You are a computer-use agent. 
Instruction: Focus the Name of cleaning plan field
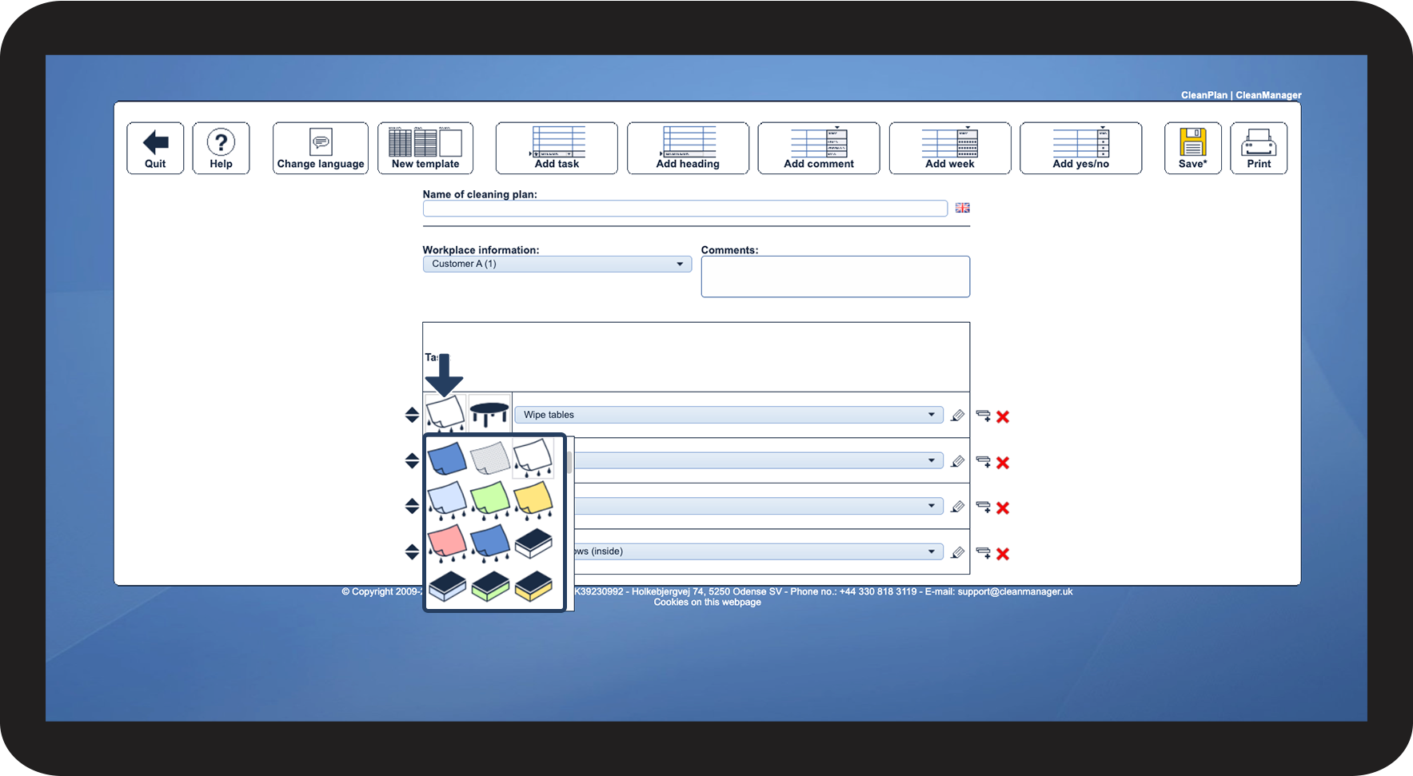point(685,209)
